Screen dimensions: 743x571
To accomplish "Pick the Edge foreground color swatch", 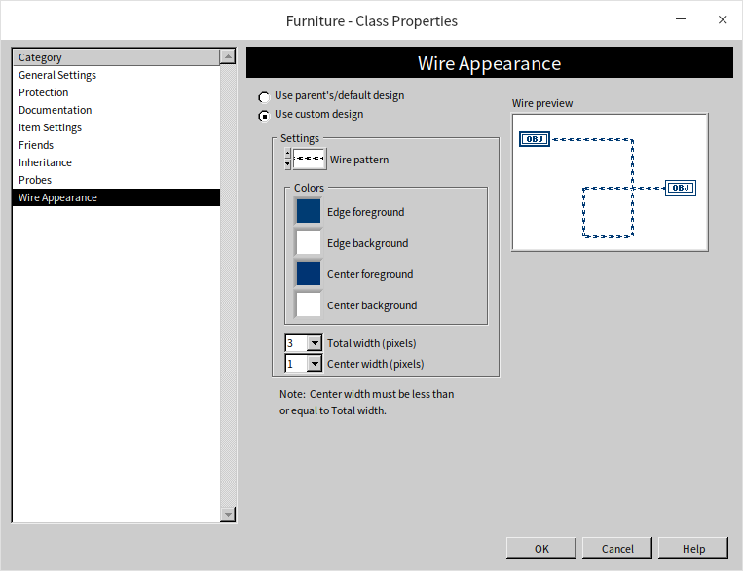I will pos(309,211).
